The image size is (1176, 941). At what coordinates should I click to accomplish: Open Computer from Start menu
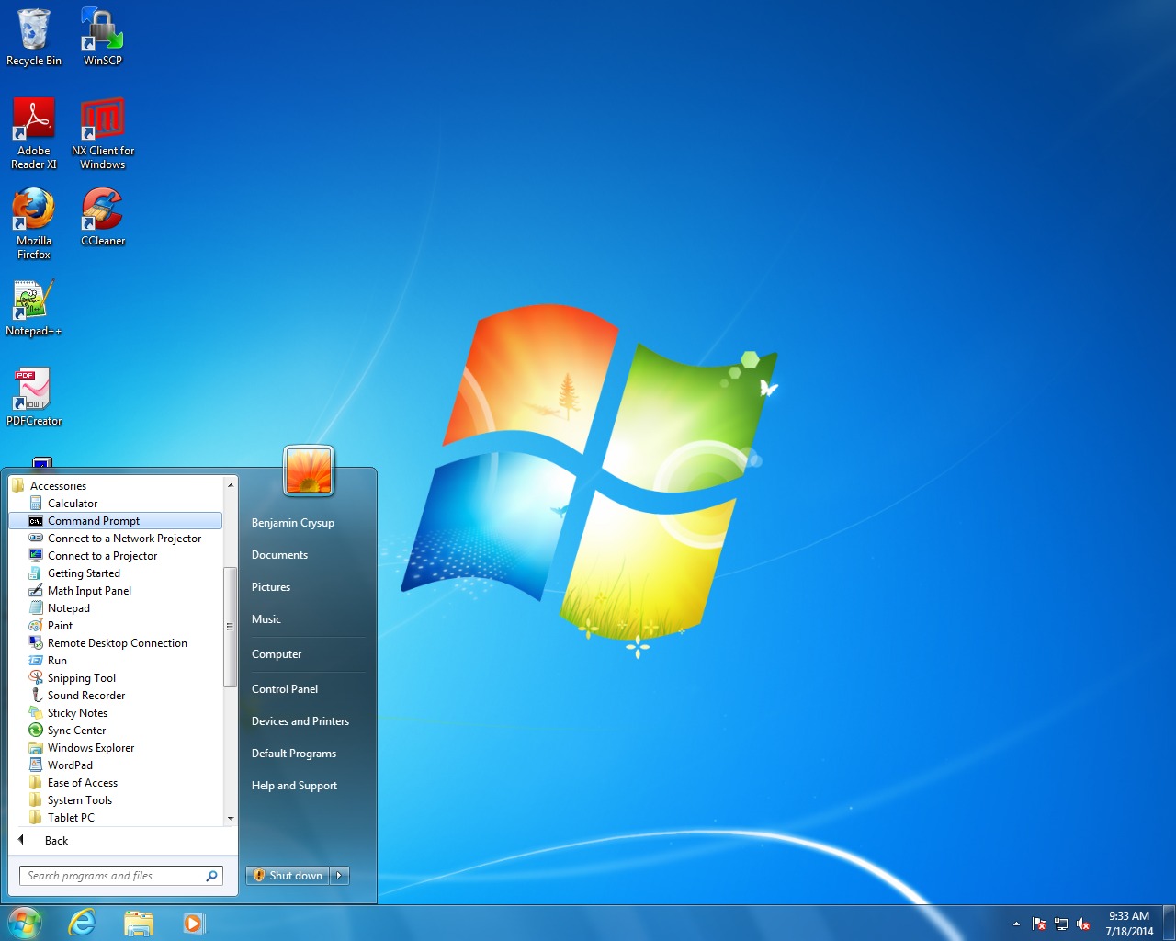tap(277, 654)
